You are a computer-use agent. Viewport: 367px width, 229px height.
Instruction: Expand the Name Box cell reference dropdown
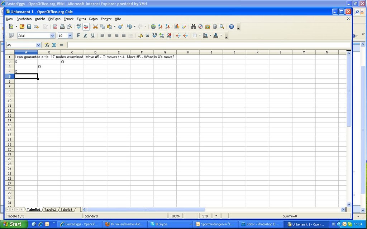pos(38,45)
